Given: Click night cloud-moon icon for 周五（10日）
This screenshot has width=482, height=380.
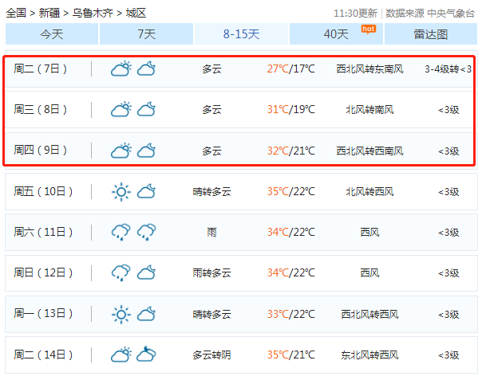Looking at the screenshot, I should tap(146, 191).
